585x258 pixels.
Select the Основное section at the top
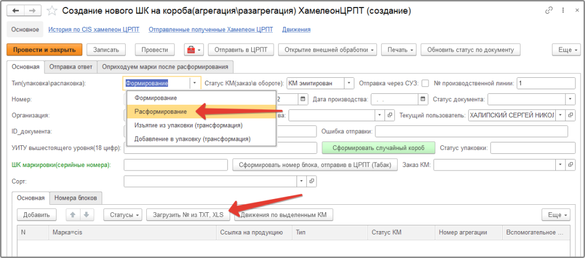click(x=25, y=30)
